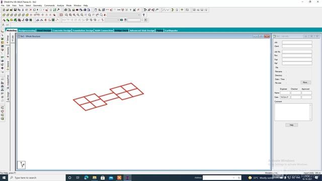
Task: Click the Save (floppy disk) toolbar icon
Action: tap(15, 10)
